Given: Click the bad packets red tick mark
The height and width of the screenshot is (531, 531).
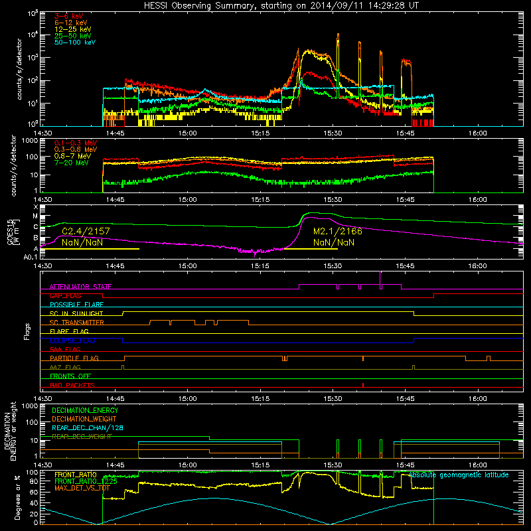Looking at the screenshot, I should [x=363, y=385].
